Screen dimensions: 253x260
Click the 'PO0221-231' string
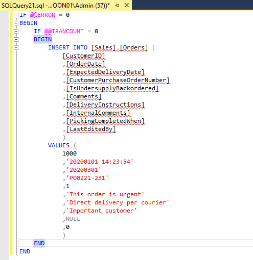[x=87, y=178]
